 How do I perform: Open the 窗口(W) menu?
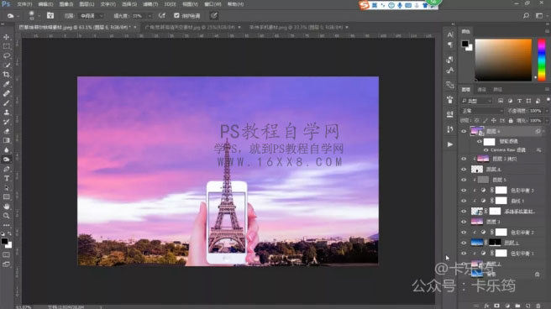pyautogui.click(x=213, y=4)
